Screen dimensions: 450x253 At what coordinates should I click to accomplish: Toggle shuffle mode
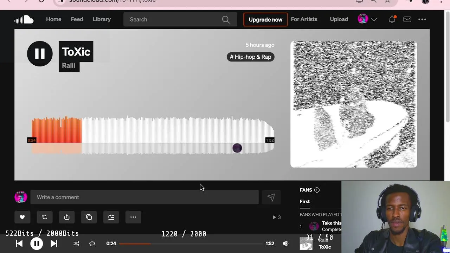(76, 244)
